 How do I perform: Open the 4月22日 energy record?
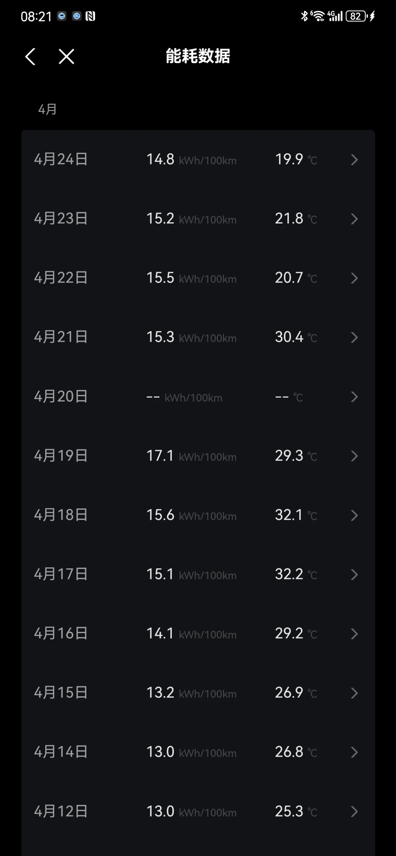coord(198,278)
